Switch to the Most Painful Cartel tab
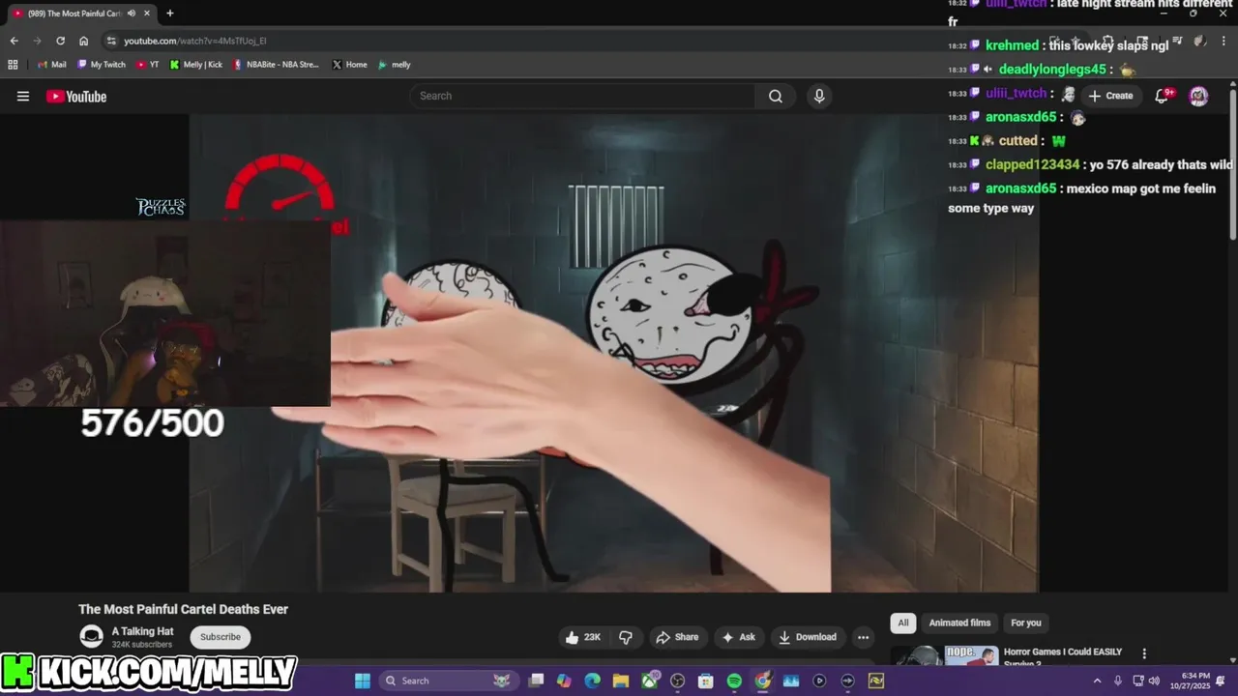Viewport: 1238px width, 696px height. click(x=79, y=14)
